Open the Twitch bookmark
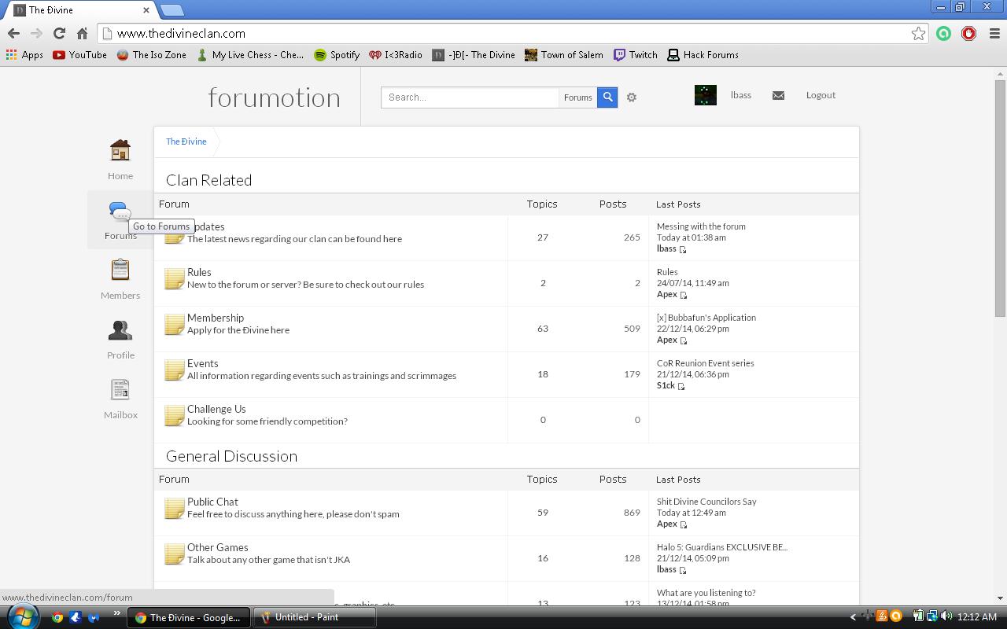Image resolution: width=1007 pixels, height=629 pixels. pos(636,55)
